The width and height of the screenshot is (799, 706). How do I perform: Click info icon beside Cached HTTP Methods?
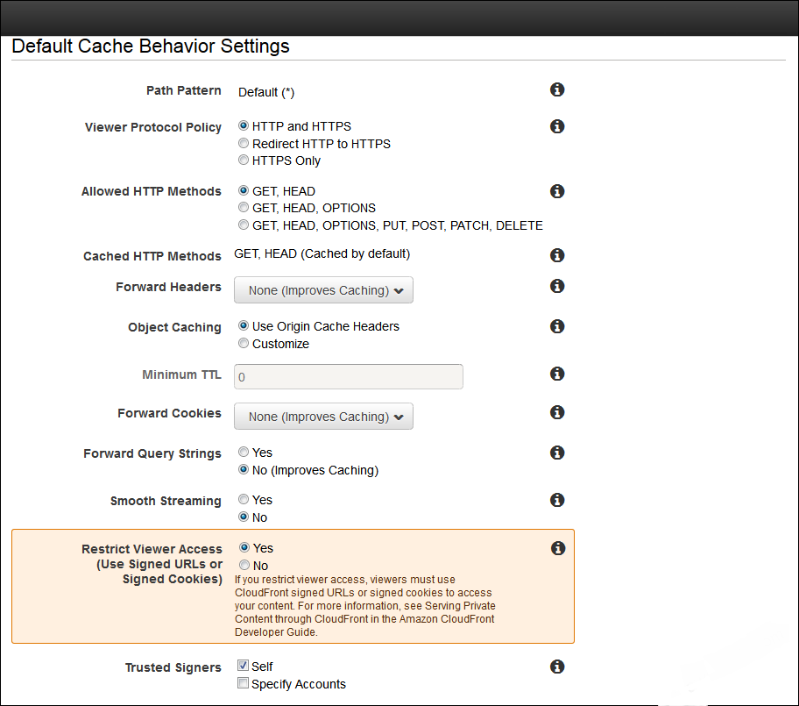[x=557, y=255]
